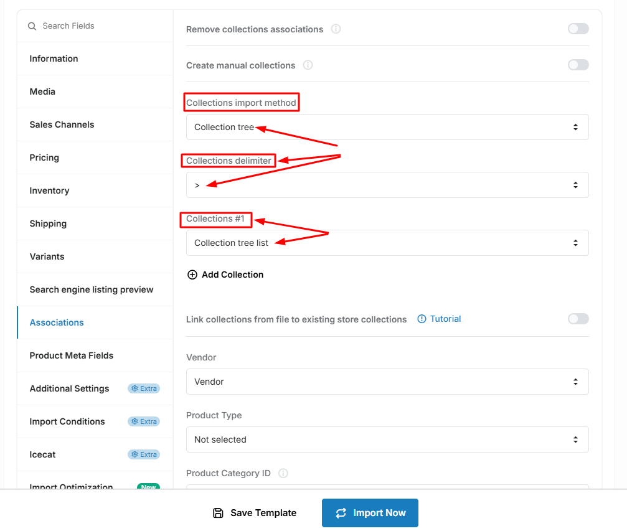This screenshot has width=627, height=531.
Task: Open the Product Type dropdown
Action: coord(387,439)
